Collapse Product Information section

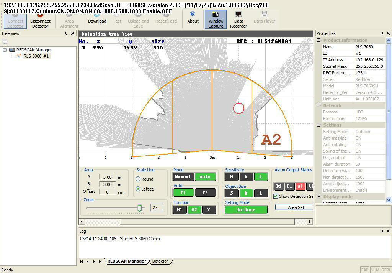(x=319, y=40)
